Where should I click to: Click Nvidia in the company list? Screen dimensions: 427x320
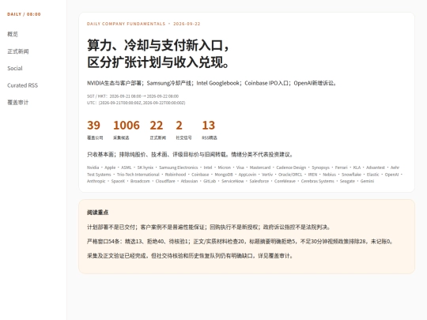[x=93, y=168]
